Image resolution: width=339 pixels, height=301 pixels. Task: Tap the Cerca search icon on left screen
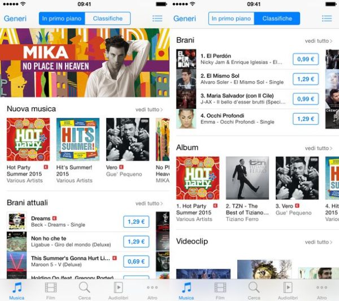84,287
